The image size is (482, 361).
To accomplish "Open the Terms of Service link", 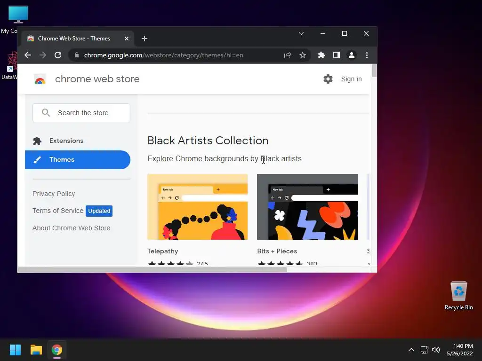I will tap(58, 211).
